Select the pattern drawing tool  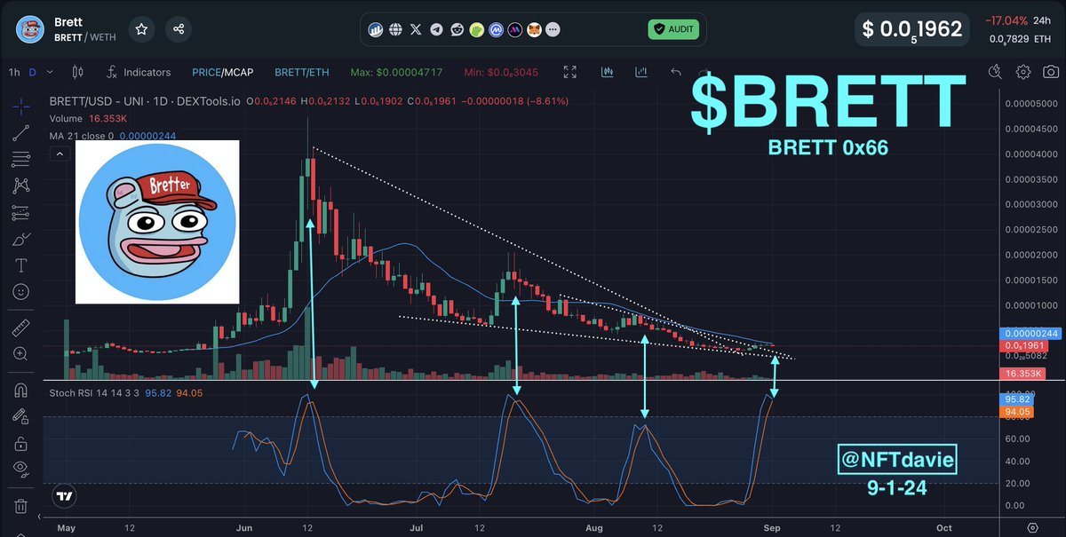(x=20, y=186)
